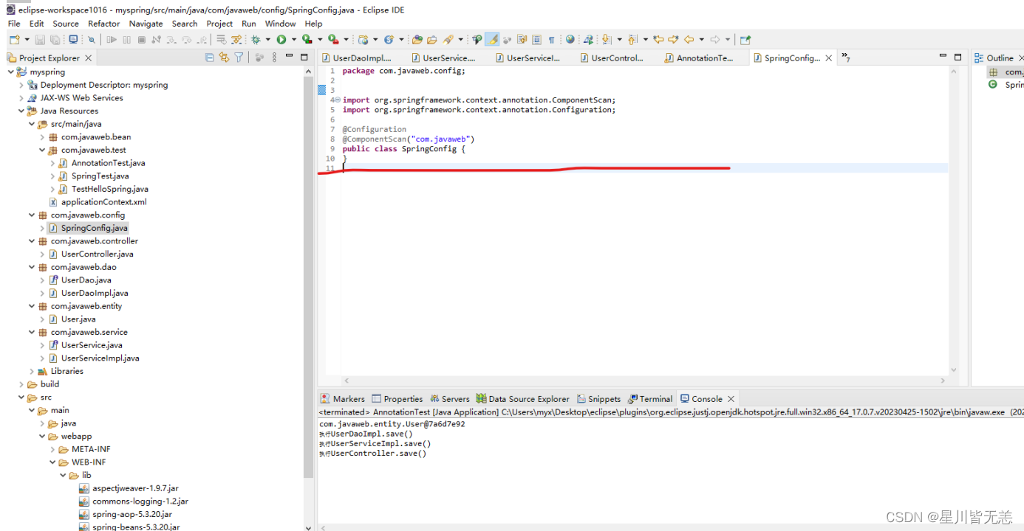Click the Save toolbar icon
1024x531 pixels.
tap(40, 39)
